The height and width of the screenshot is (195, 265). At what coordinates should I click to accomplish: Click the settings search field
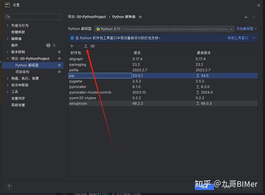33,17
